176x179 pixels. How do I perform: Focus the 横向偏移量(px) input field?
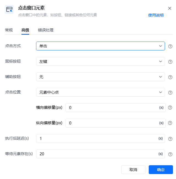pyautogui.click(x=116, y=108)
